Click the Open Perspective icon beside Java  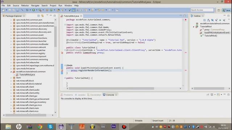click(x=219, y=10)
